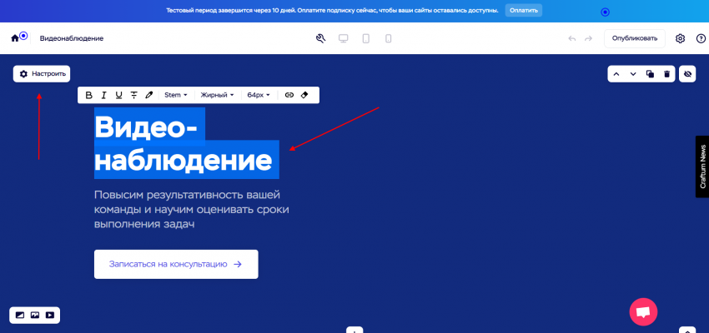Switch to tablet preview mode
This screenshot has width=709, height=333.
[x=365, y=38]
